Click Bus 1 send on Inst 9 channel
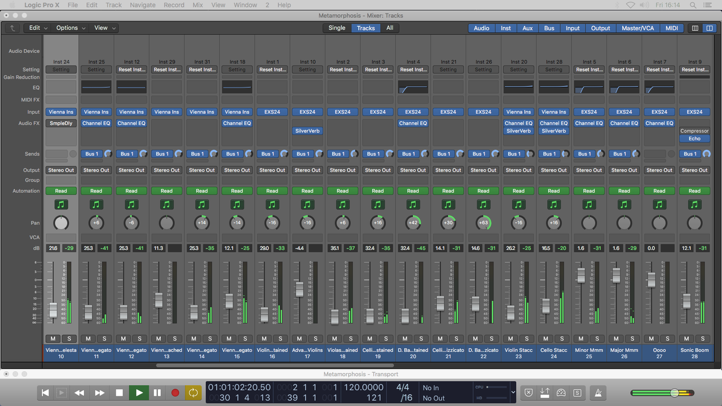Viewport: 722px width, 406px height. coord(690,153)
